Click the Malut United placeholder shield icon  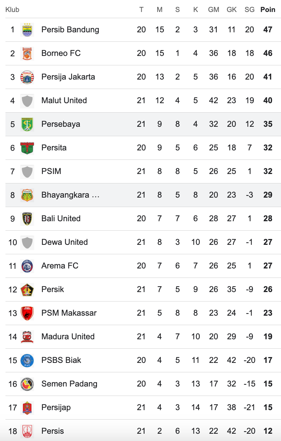tap(27, 101)
